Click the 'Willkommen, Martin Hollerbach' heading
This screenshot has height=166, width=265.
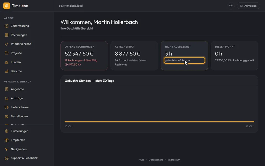pos(99,22)
